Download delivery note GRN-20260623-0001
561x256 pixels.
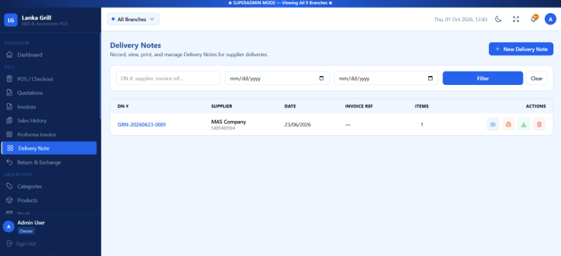(x=524, y=124)
